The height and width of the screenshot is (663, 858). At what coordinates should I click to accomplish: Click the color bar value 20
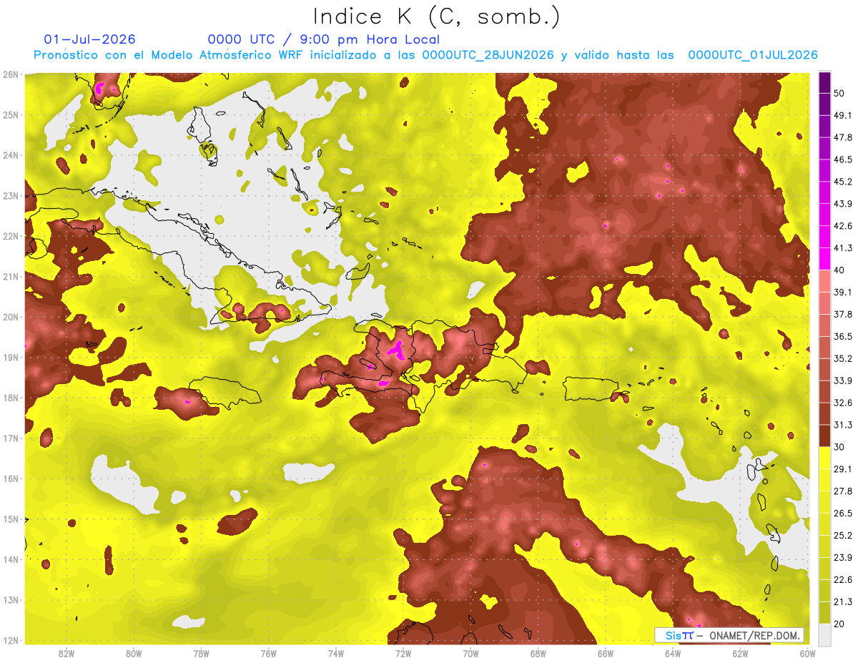click(839, 624)
